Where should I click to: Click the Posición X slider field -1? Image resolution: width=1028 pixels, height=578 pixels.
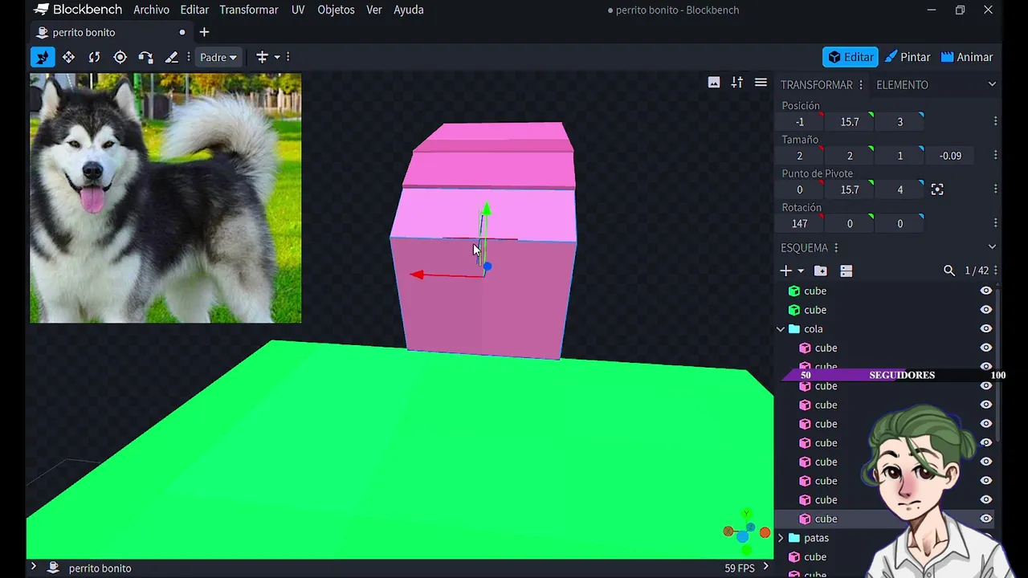(800, 121)
